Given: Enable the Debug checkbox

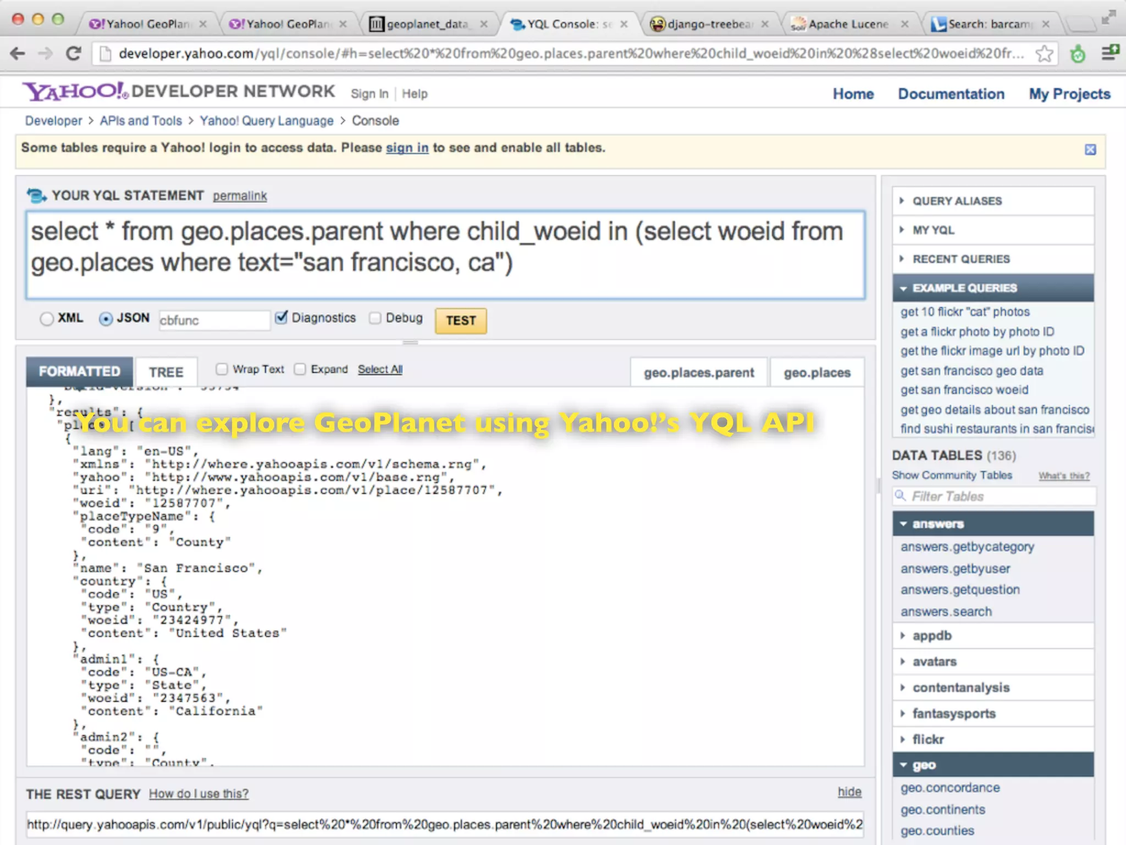Looking at the screenshot, I should click(x=375, y=318).
